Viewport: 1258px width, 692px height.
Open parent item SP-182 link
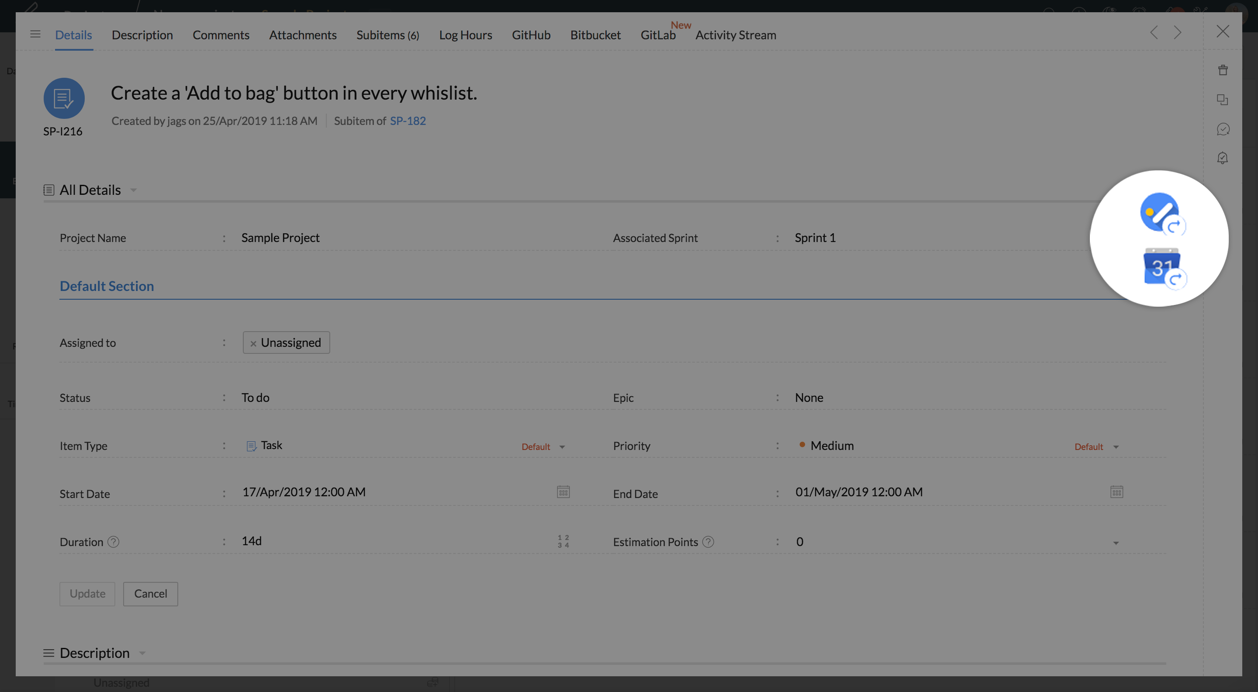(x=407, y=121)
